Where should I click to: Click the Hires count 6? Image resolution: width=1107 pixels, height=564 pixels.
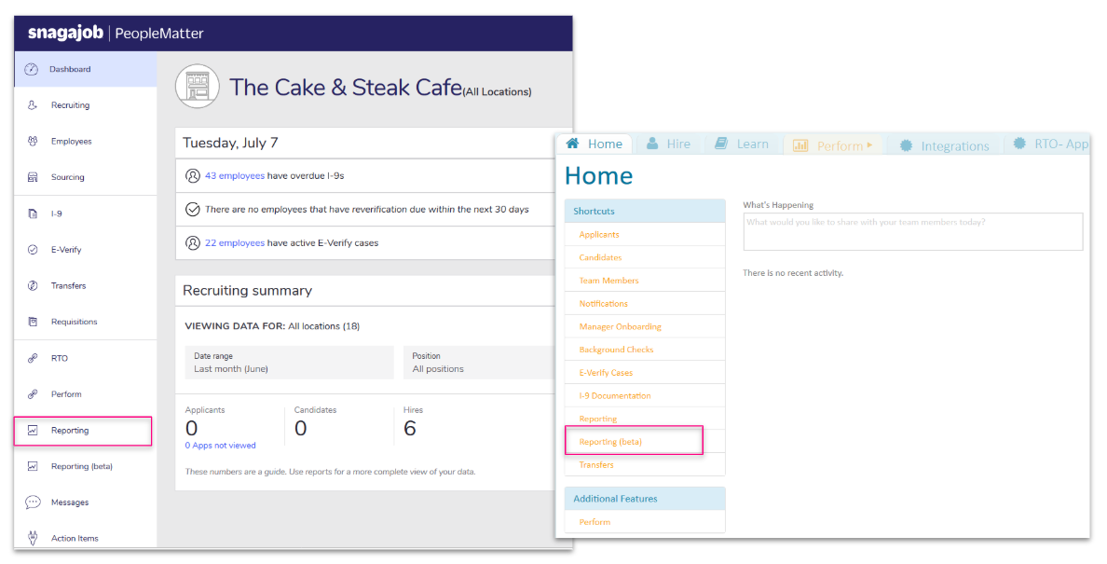coord(409,429)
